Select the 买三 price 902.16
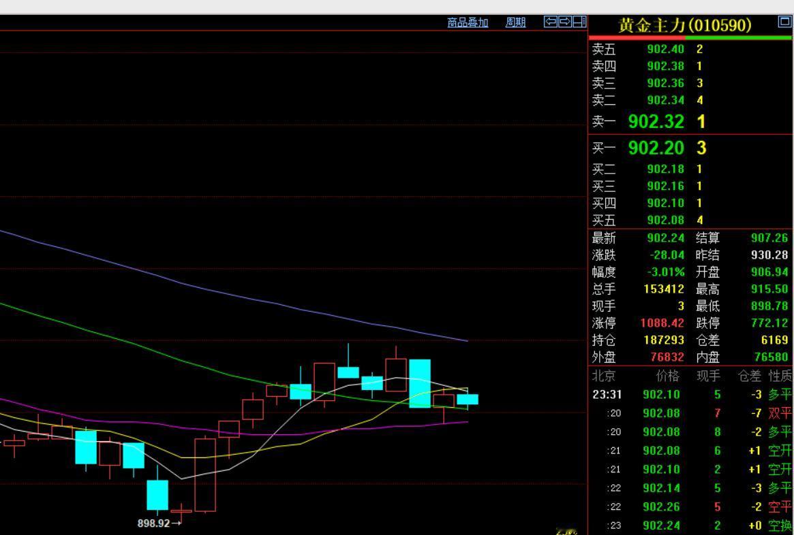794x535 pixels. (665, 186)
